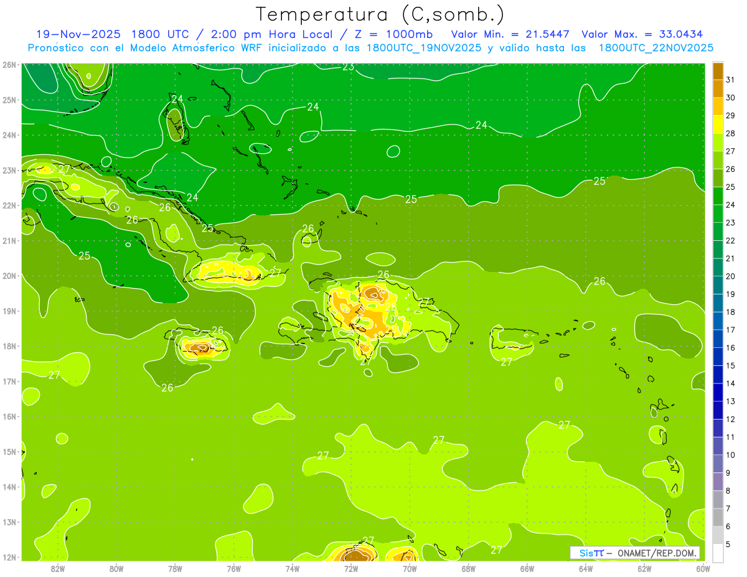Click the '24N' latitude axis label

click(x=9, y=135)
